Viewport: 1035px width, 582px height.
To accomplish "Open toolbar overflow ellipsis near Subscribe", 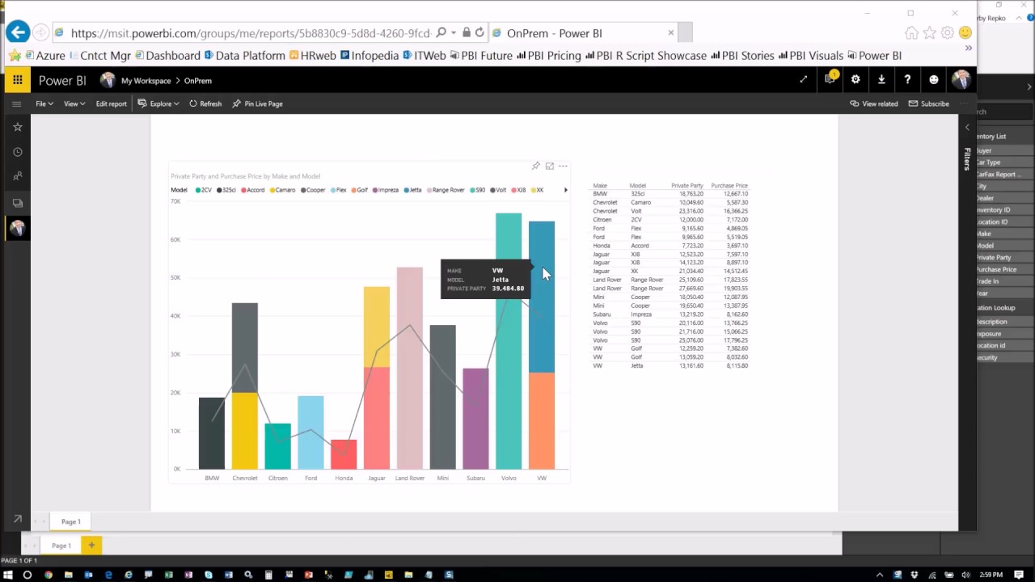I will click(x=963, y=103).
